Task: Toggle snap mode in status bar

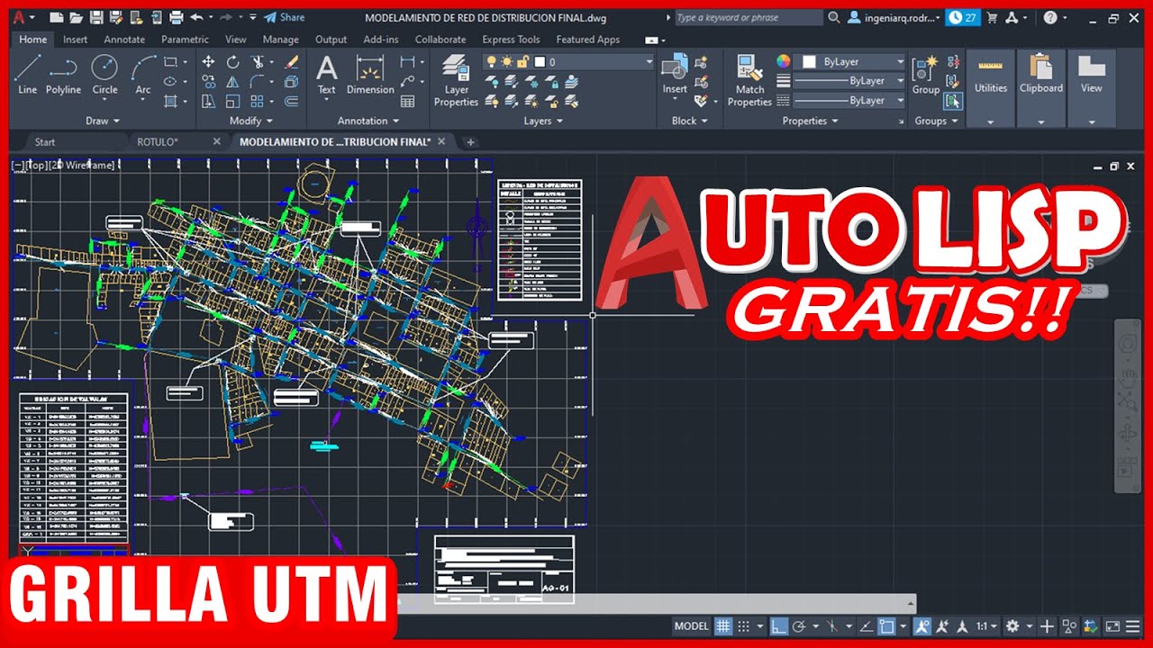Action: pos(743,626)
